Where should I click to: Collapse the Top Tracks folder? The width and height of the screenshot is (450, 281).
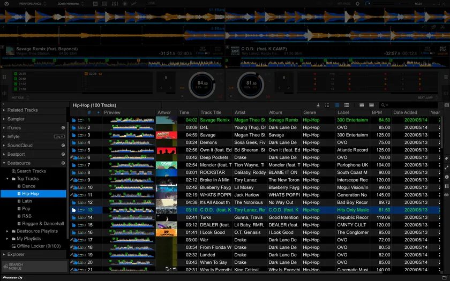[x=7, y=179]
